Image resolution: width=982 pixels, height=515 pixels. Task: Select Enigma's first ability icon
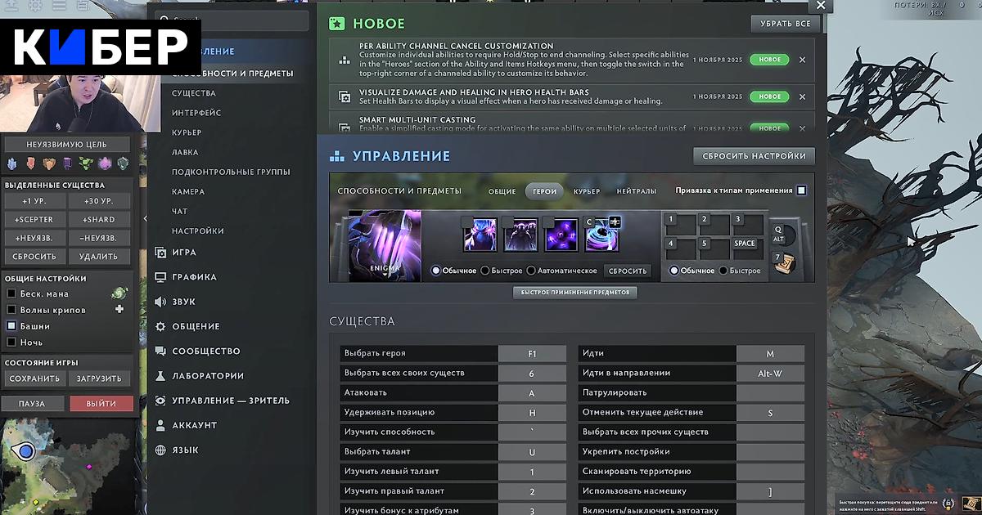click(480, 235)
